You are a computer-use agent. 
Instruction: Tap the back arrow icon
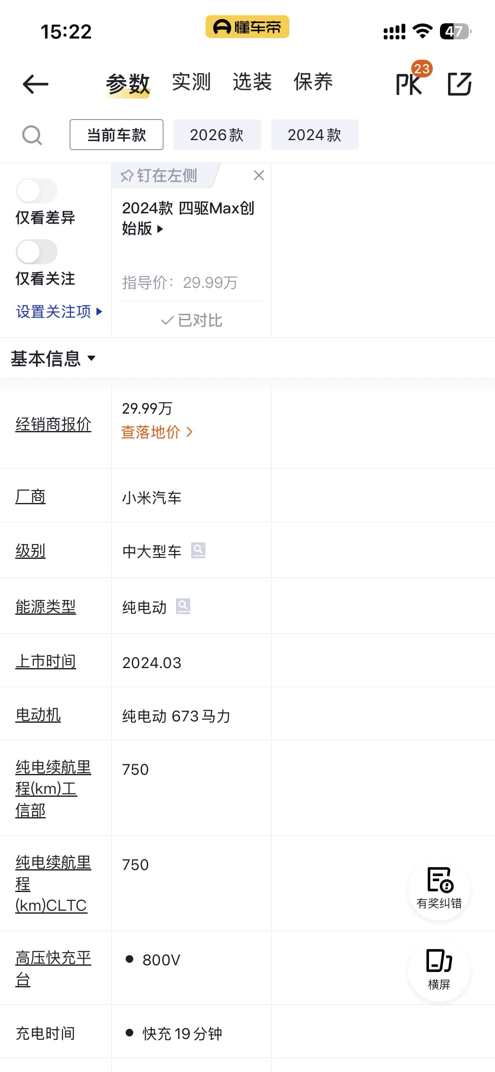pyautogui.click(x=36, y=84)
